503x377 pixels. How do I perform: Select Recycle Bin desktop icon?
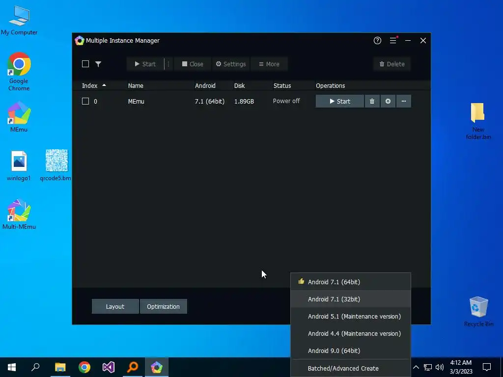coord(478,311)
